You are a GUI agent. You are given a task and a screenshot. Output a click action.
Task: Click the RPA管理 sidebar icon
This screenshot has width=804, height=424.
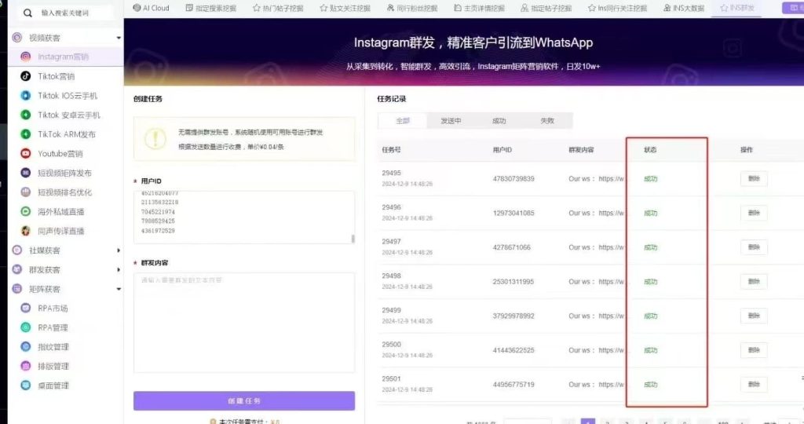pos(25,327)
